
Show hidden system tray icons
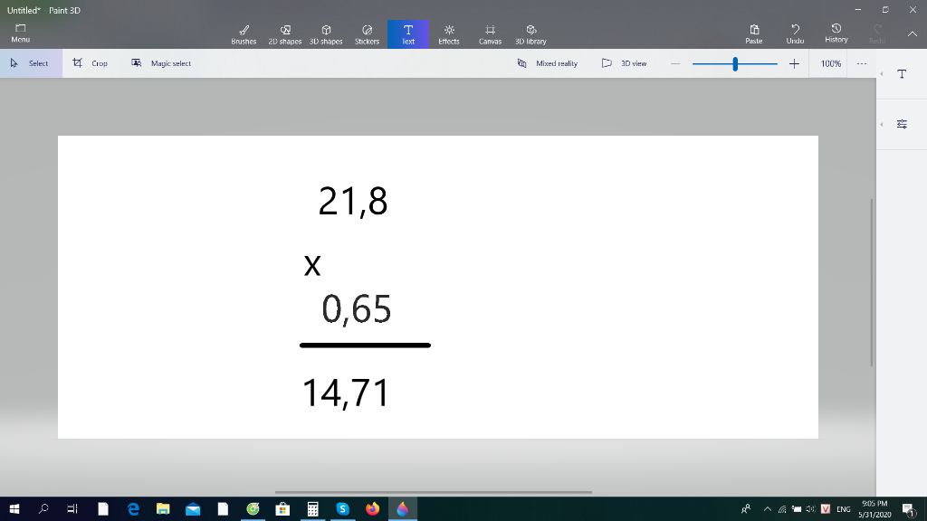768,509
